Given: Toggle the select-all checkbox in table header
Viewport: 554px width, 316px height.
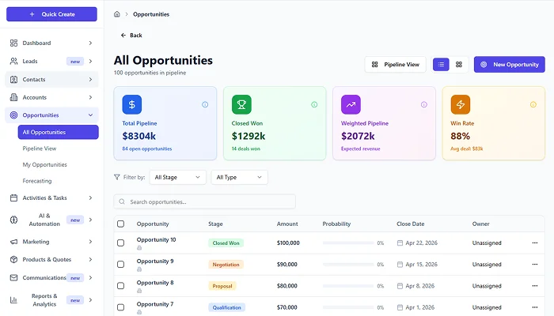Looking at the screenshot, I should [x=121, y=224].
